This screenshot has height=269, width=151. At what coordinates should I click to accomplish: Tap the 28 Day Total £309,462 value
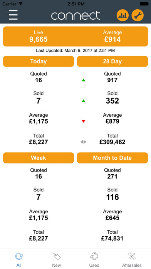pos(112,142)
